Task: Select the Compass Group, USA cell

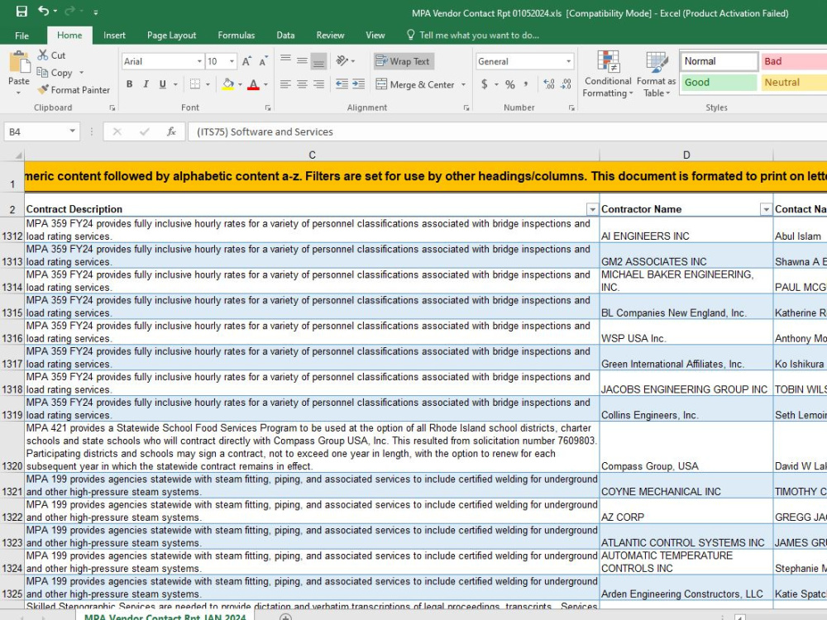Action: click(686, 447)
